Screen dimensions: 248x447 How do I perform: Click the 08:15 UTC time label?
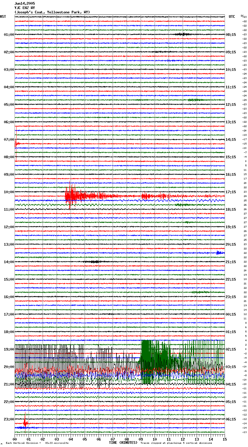point(231,35)
